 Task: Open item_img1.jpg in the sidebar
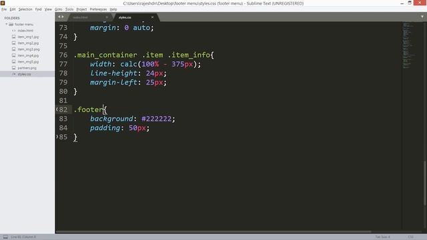(28, 37)
